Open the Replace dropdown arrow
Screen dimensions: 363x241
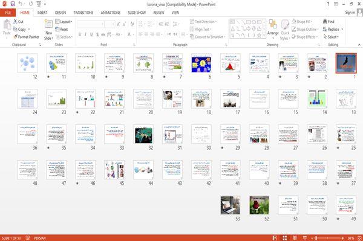point(342,30)
